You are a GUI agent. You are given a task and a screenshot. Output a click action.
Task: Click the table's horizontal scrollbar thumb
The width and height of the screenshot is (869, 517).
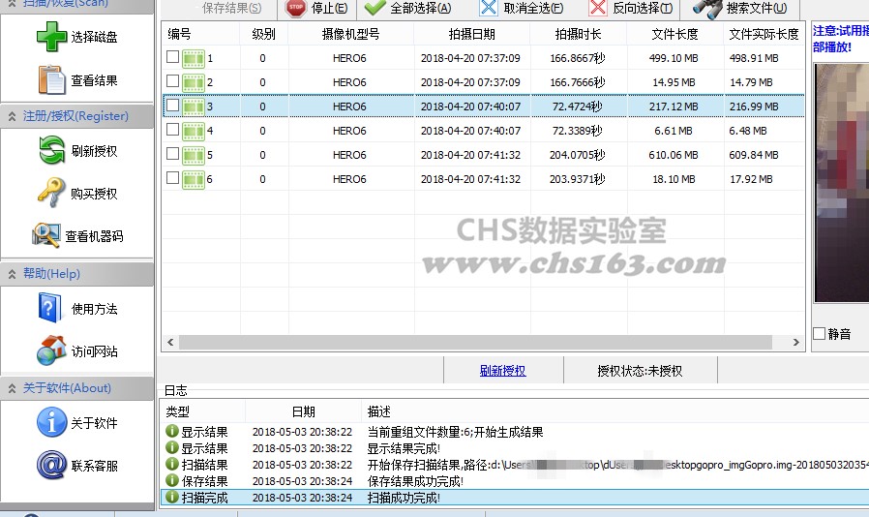click(475, 343)
